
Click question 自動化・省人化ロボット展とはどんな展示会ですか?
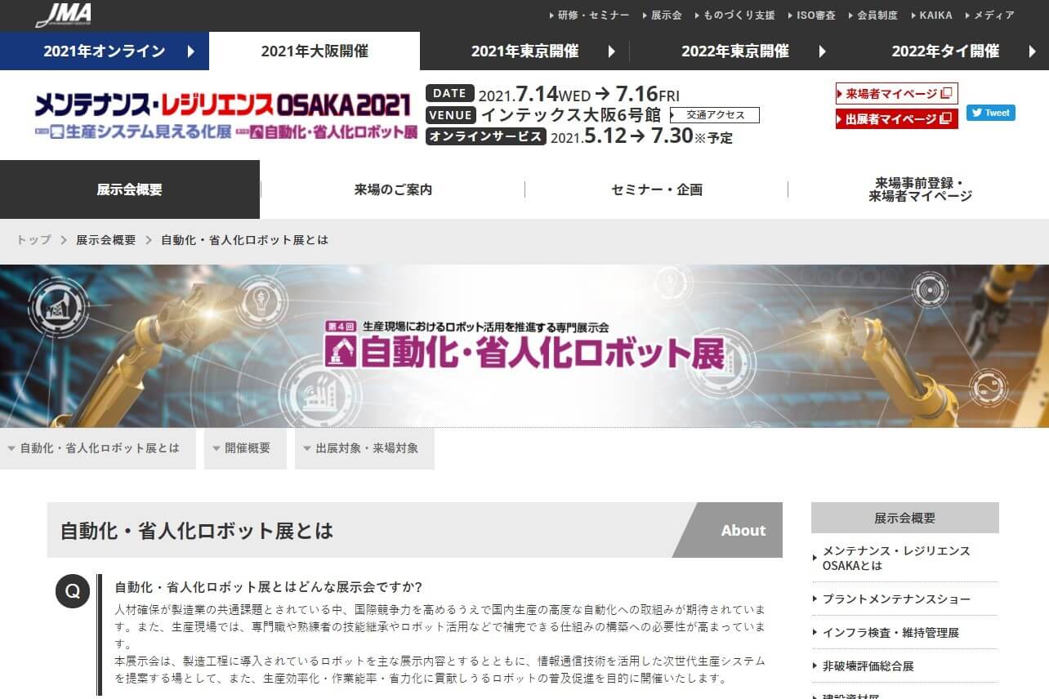tap(269, 587)
